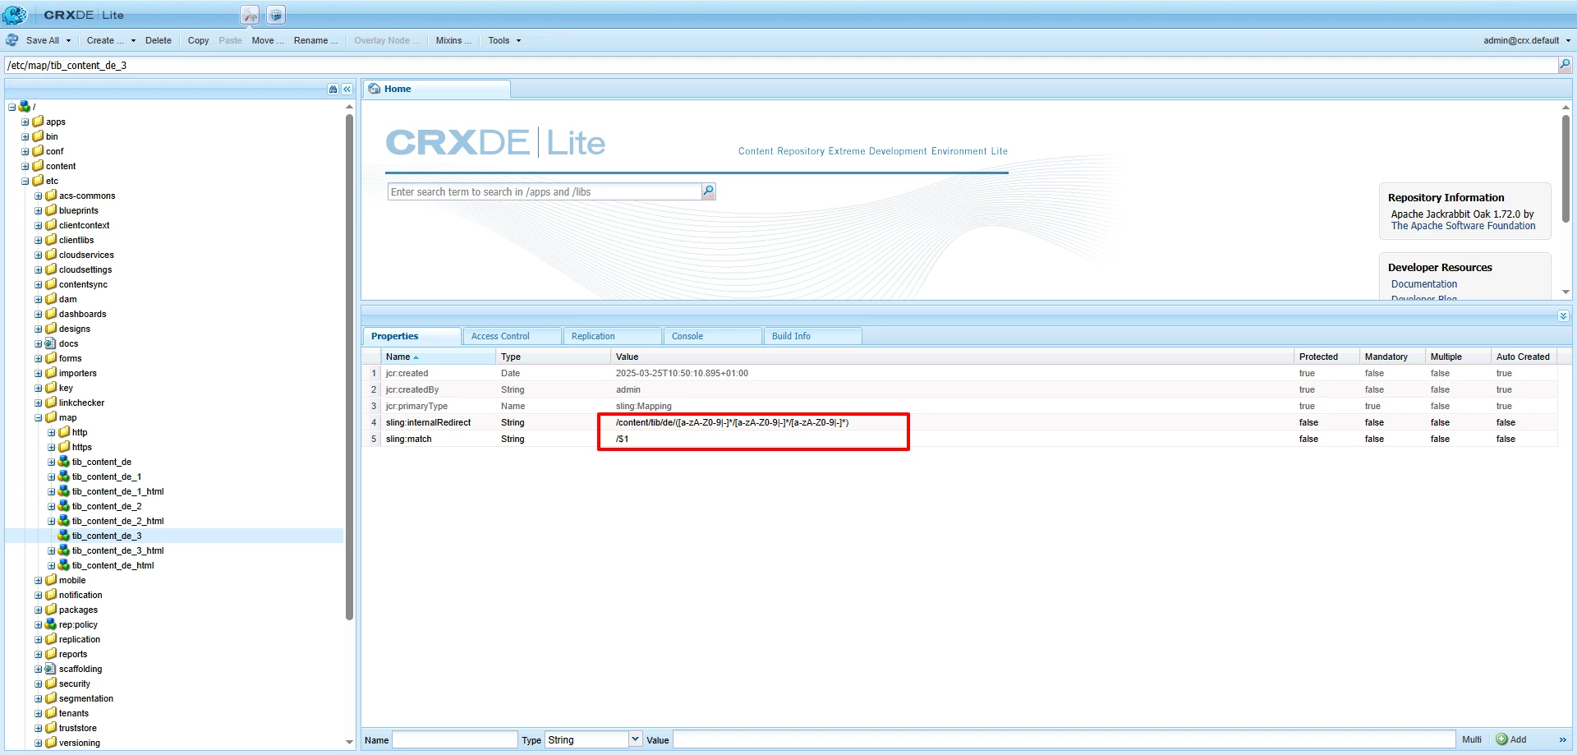Select the Properties tab
1577x755 pixels.
coord(412,336)
